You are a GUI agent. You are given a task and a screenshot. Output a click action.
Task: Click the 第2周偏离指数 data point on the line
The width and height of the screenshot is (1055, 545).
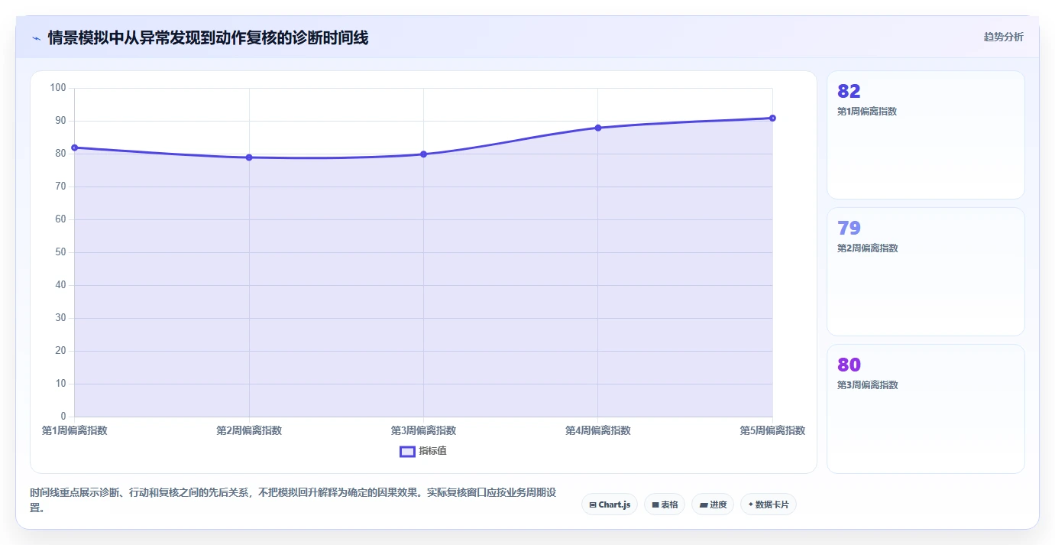[249, 157]
